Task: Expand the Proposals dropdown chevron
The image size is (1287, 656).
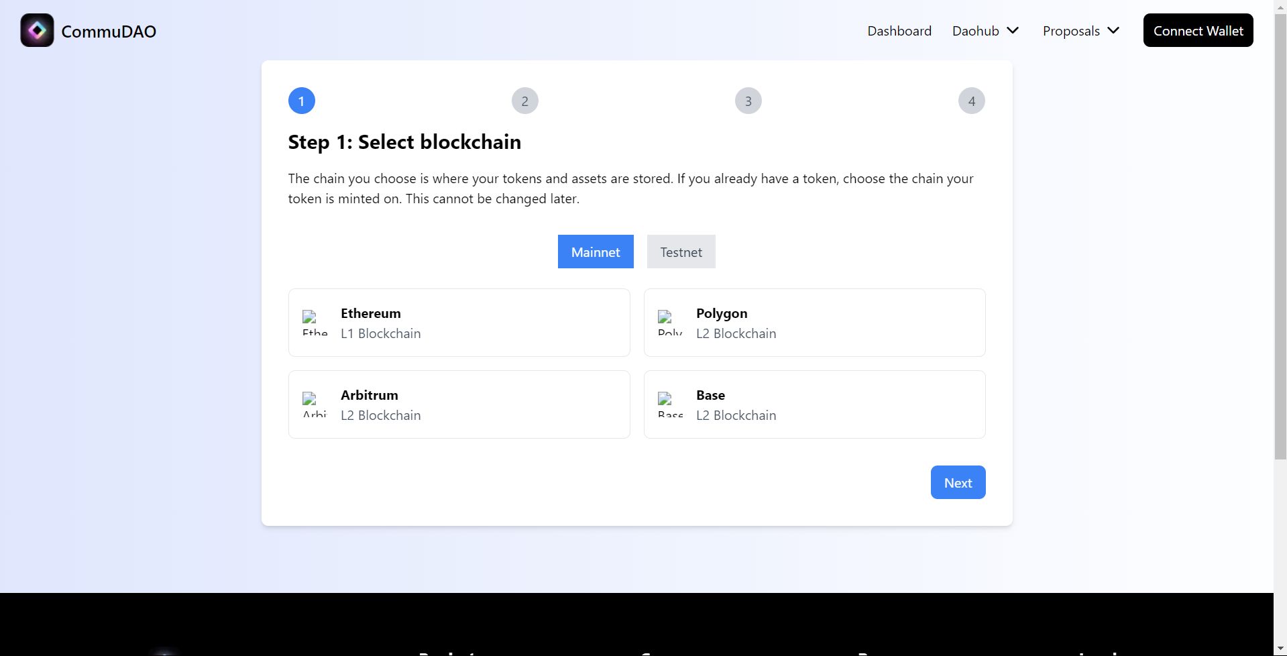Action: [x=1113, y=30]
